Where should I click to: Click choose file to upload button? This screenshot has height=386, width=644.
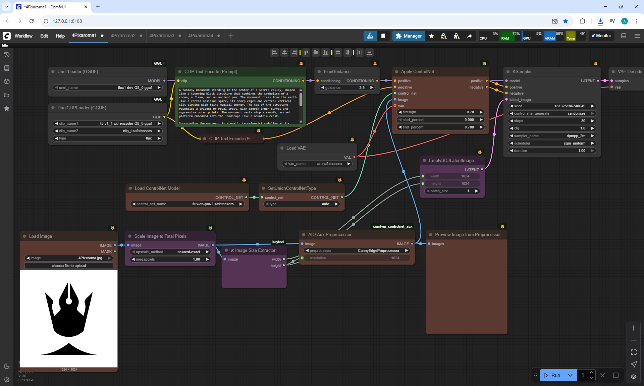click(69, 266)
